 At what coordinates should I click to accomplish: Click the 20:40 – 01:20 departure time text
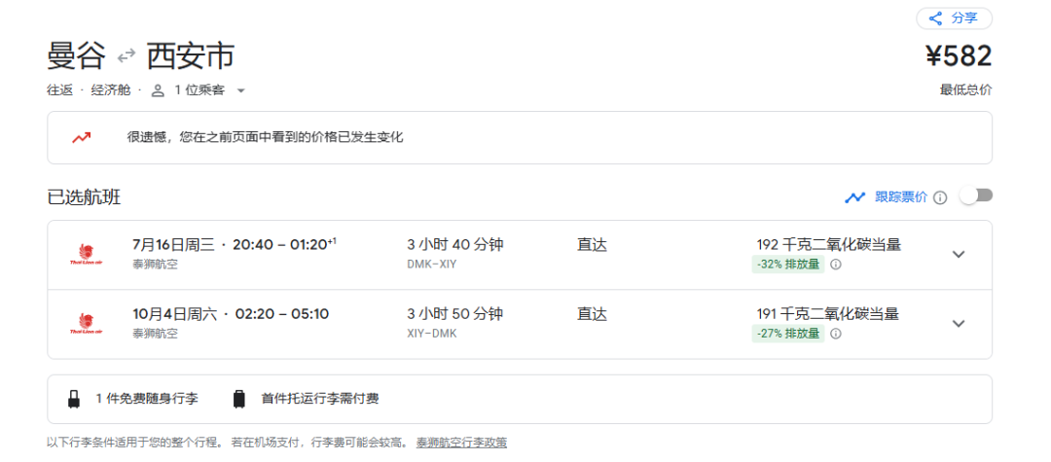(x=285, y=244)
